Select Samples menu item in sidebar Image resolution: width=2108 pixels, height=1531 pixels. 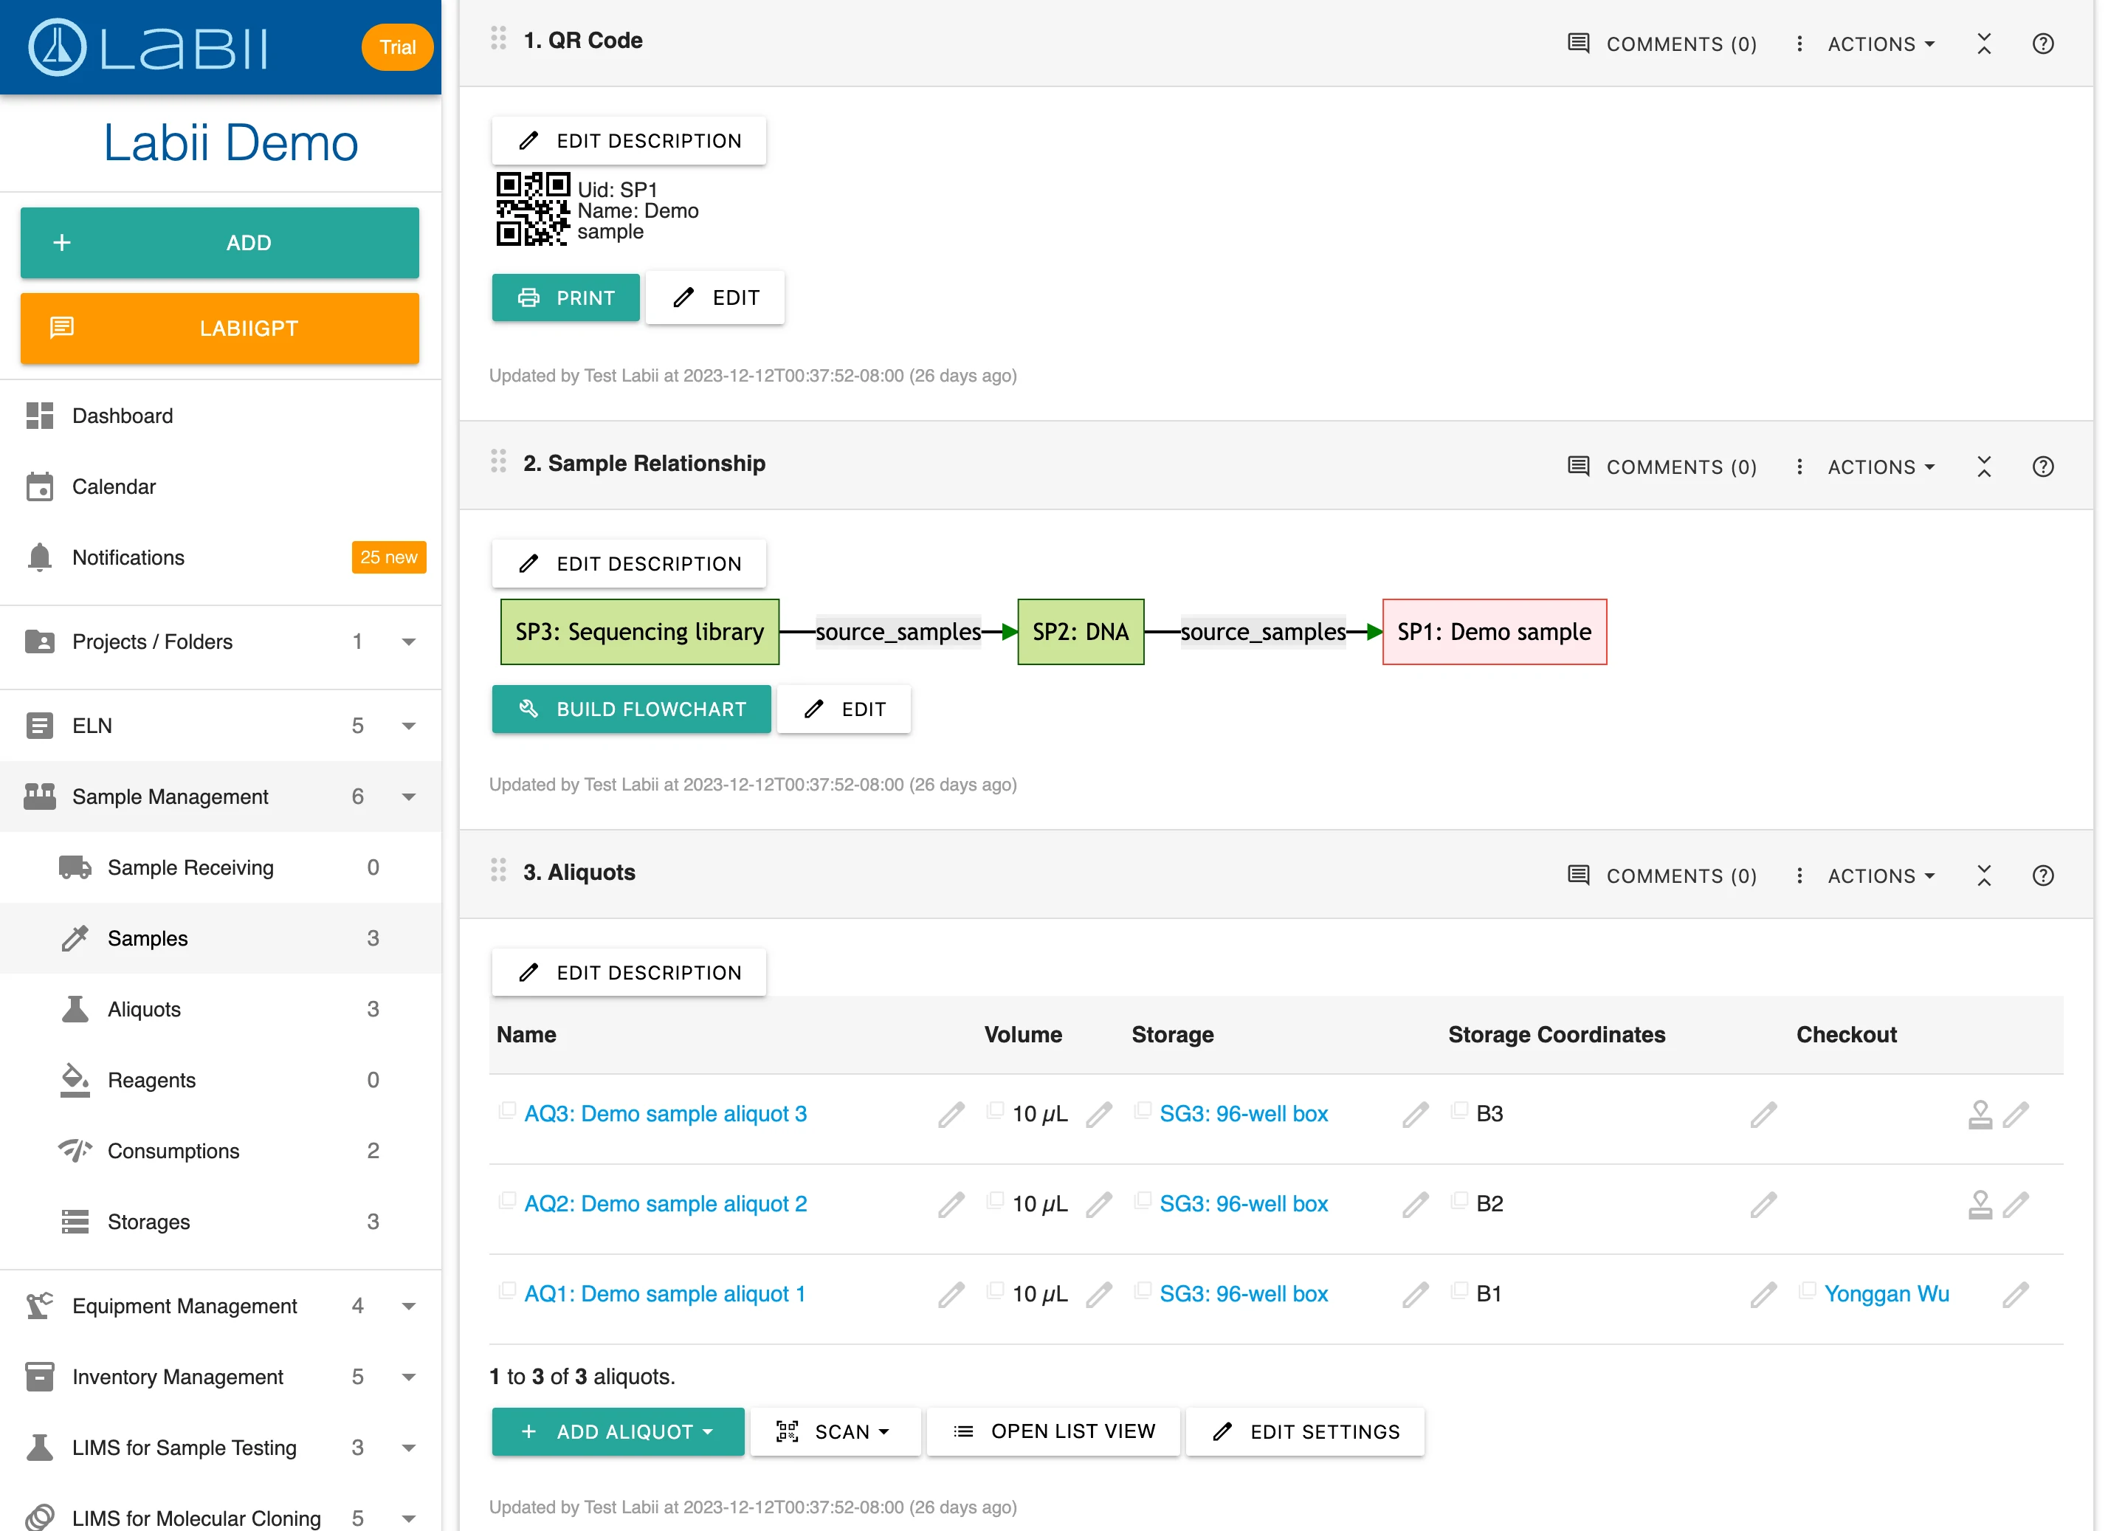click(148, 938)
